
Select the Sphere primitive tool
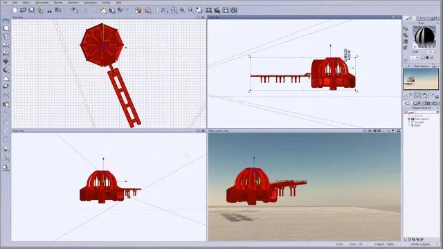6,28
